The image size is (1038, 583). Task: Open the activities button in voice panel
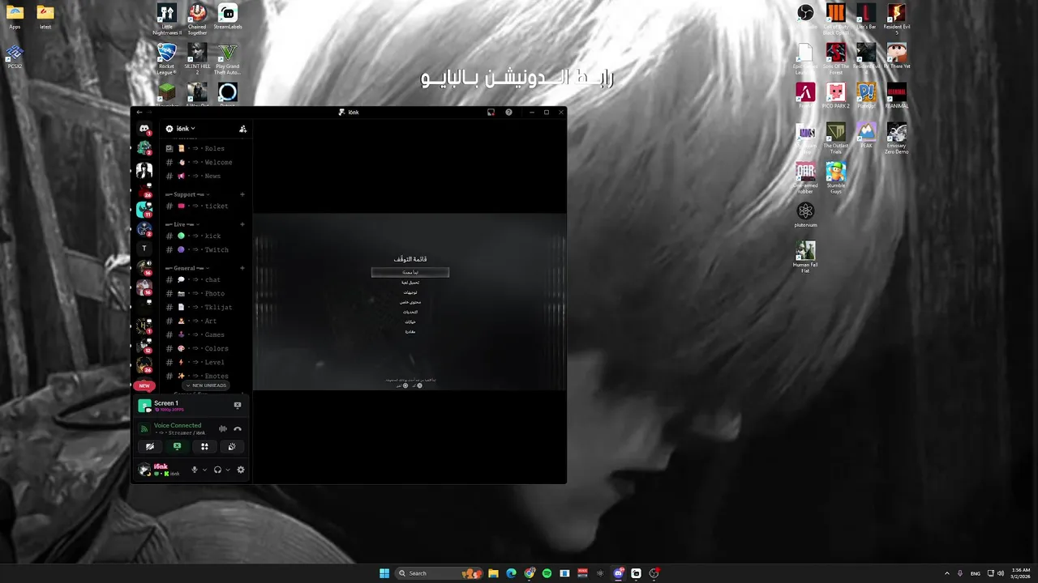[x=204, y=446]
